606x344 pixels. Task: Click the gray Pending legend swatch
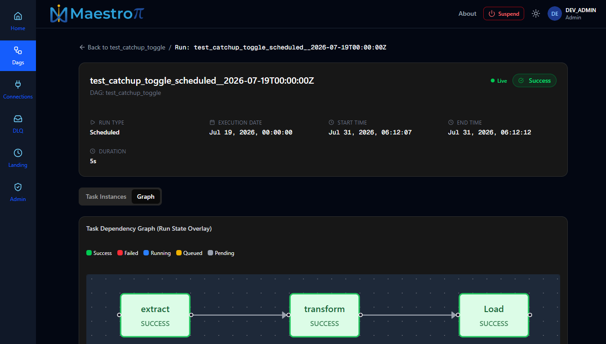pos(210,253)
